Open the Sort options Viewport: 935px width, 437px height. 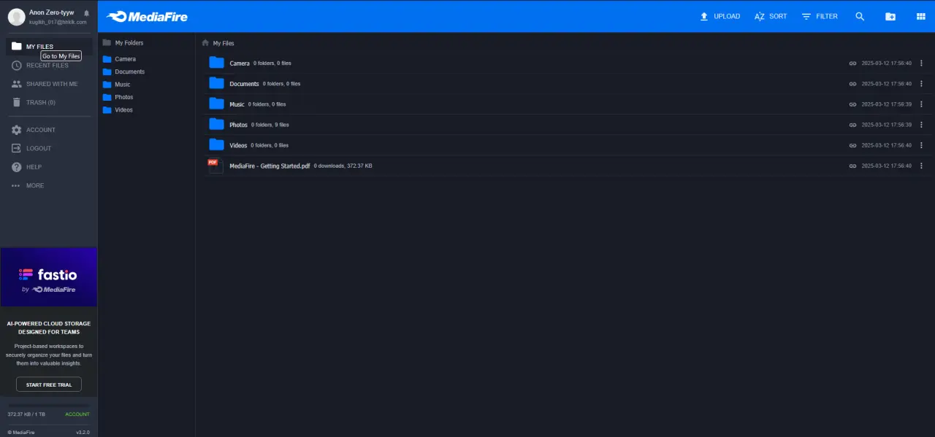[771, 16]
